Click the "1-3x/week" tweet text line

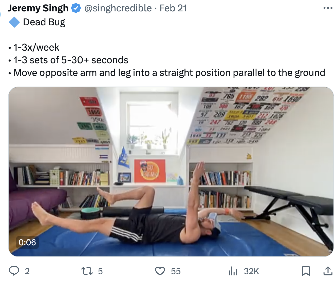click(36, 47)
